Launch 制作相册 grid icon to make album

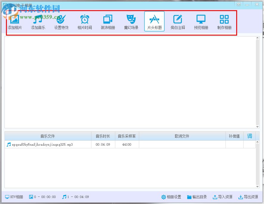point(224,19)
